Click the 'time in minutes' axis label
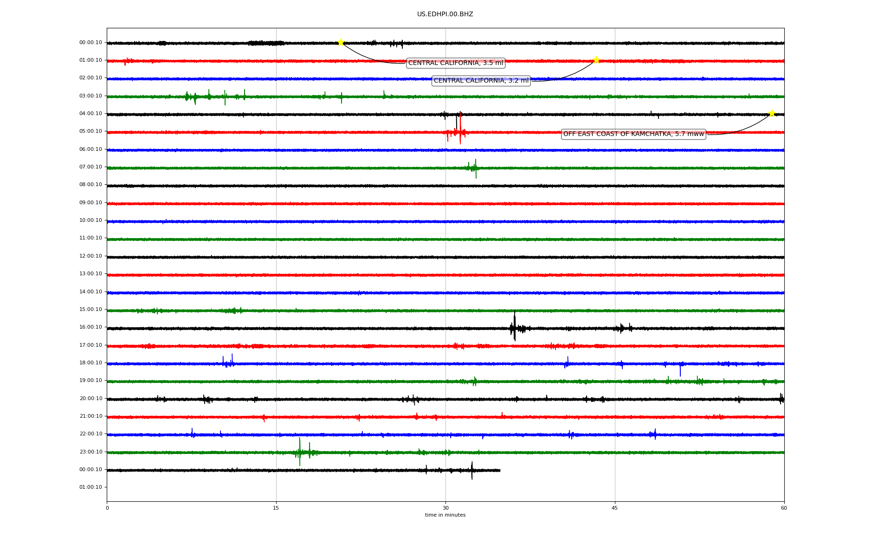Screen dimensions: 891x557 tap(445, 515)
